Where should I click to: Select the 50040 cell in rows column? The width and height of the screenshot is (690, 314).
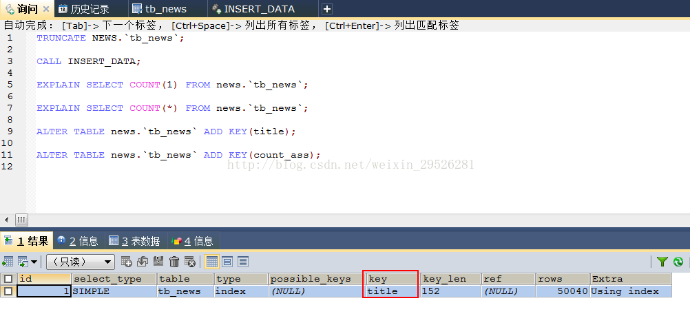click(x=563, y=291)
